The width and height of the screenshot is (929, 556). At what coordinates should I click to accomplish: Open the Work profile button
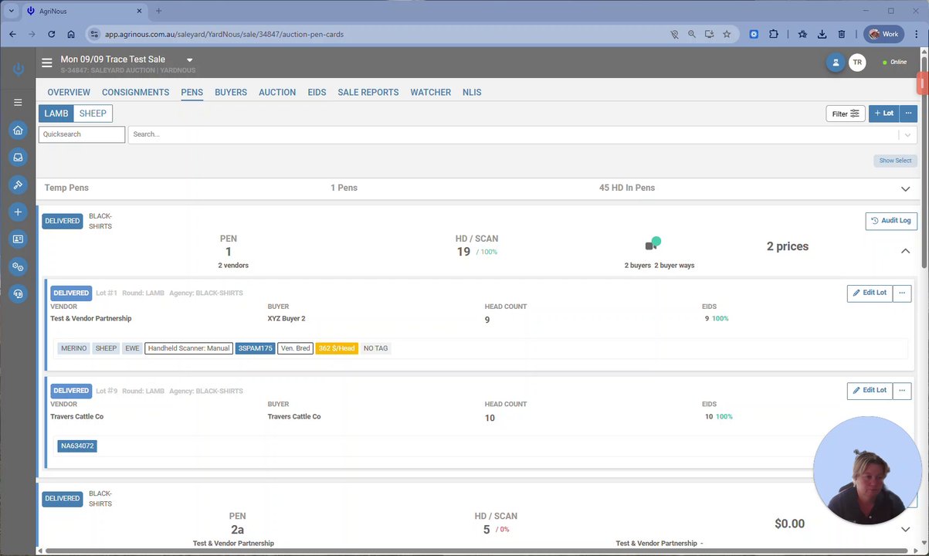pyautogui.click(x=883, y=34)
